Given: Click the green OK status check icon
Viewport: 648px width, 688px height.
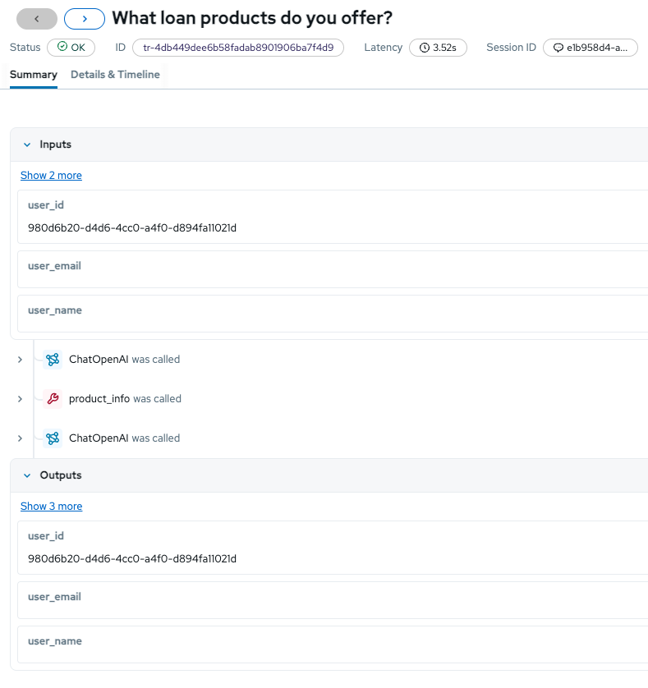Looking at the screenshot, I should pos(62,48).
